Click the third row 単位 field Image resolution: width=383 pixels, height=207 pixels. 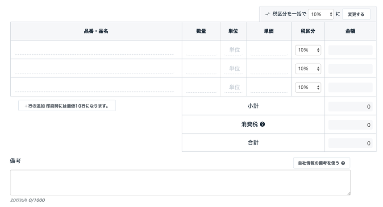[233, 87]
